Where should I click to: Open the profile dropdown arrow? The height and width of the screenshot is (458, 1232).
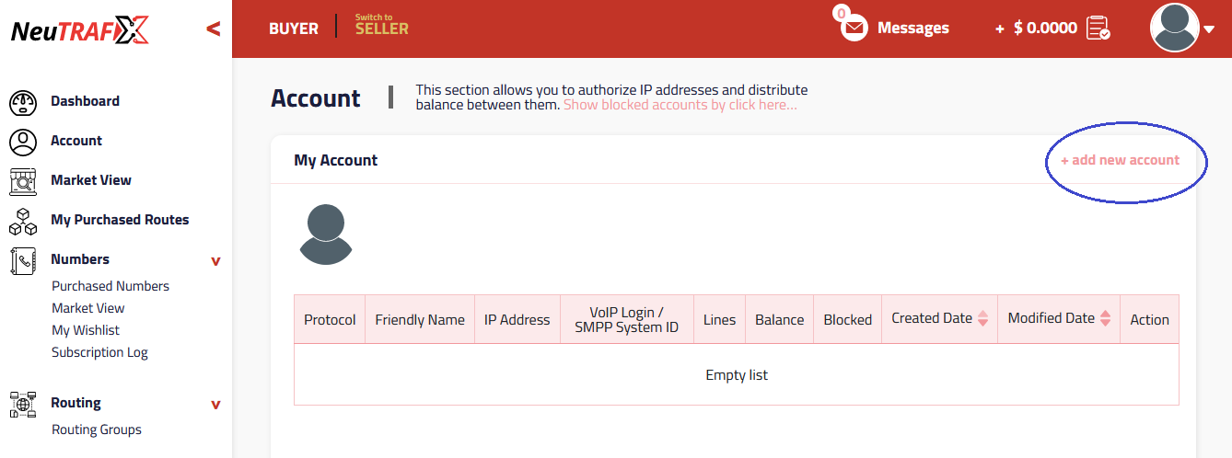(1209, 29)
